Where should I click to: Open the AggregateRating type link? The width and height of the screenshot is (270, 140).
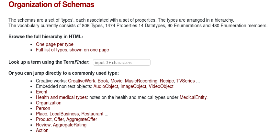pos(70,125)
